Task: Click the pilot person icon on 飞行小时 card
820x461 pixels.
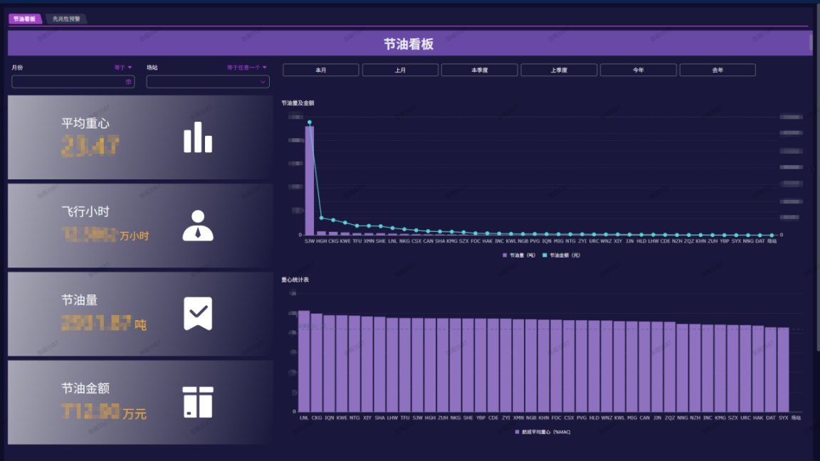Action: coord(198,226)
